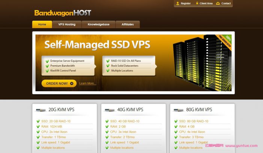This screenshot has width=263, height=153.
Task: Click the Register person icon
Action: (178, 3)
